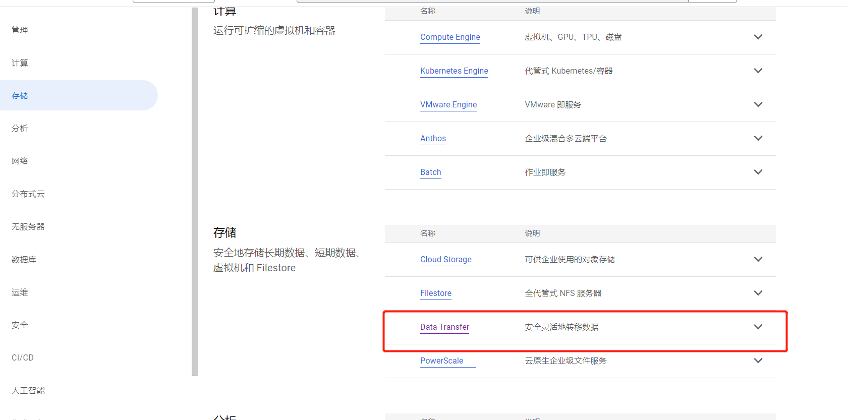Expand the Data Transfer row chevron
Screen dimensions: 847x420
pyautogui.click(x=758, y=327)
